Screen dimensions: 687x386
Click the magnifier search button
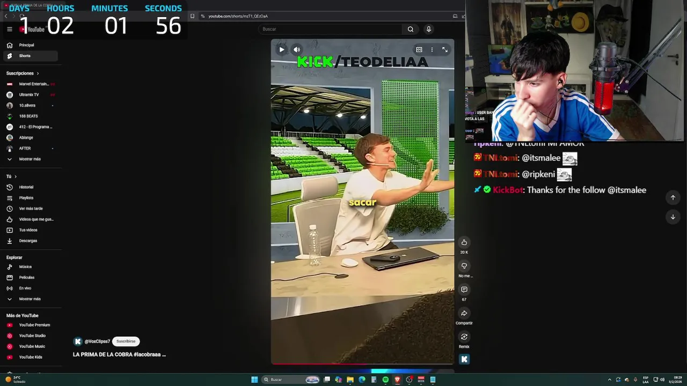point(411,29)
